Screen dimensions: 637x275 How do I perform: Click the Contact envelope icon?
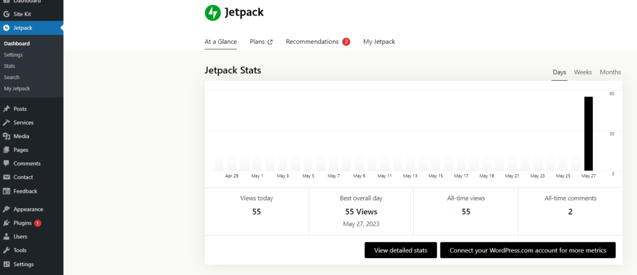[6, 177]
